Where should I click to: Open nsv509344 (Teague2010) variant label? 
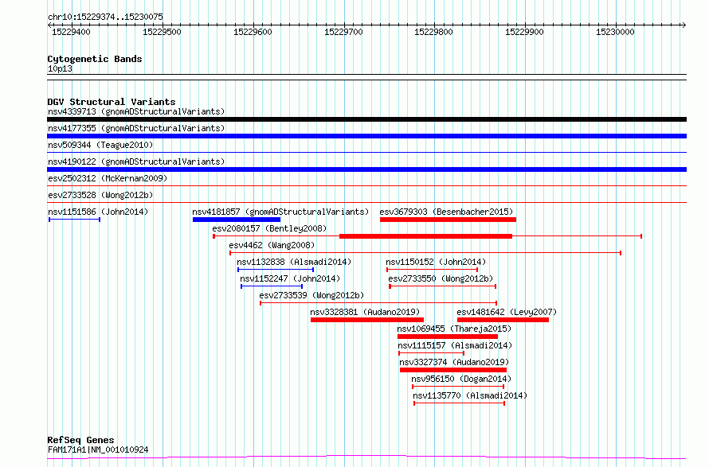point(100,145)
